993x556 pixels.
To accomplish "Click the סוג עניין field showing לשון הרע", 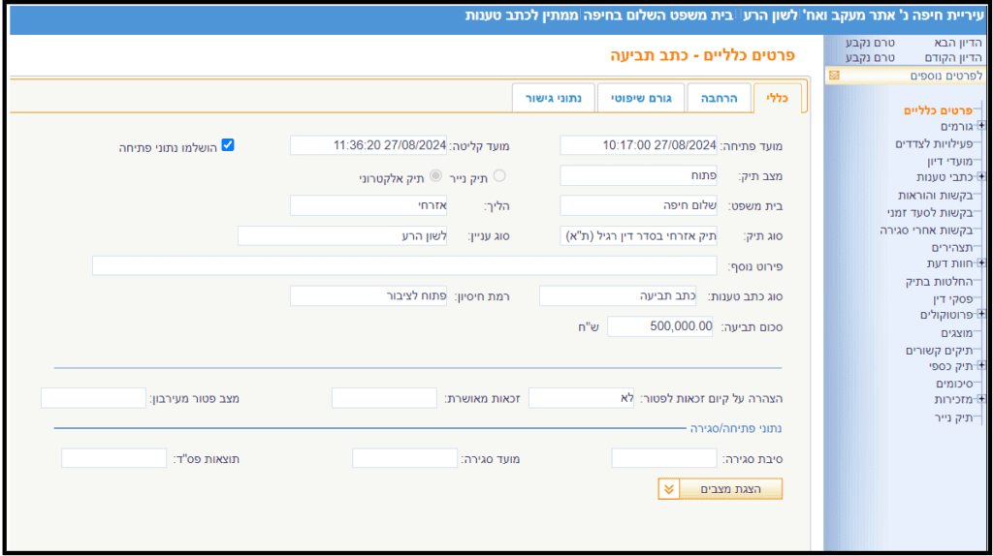I will click(342, 236).
